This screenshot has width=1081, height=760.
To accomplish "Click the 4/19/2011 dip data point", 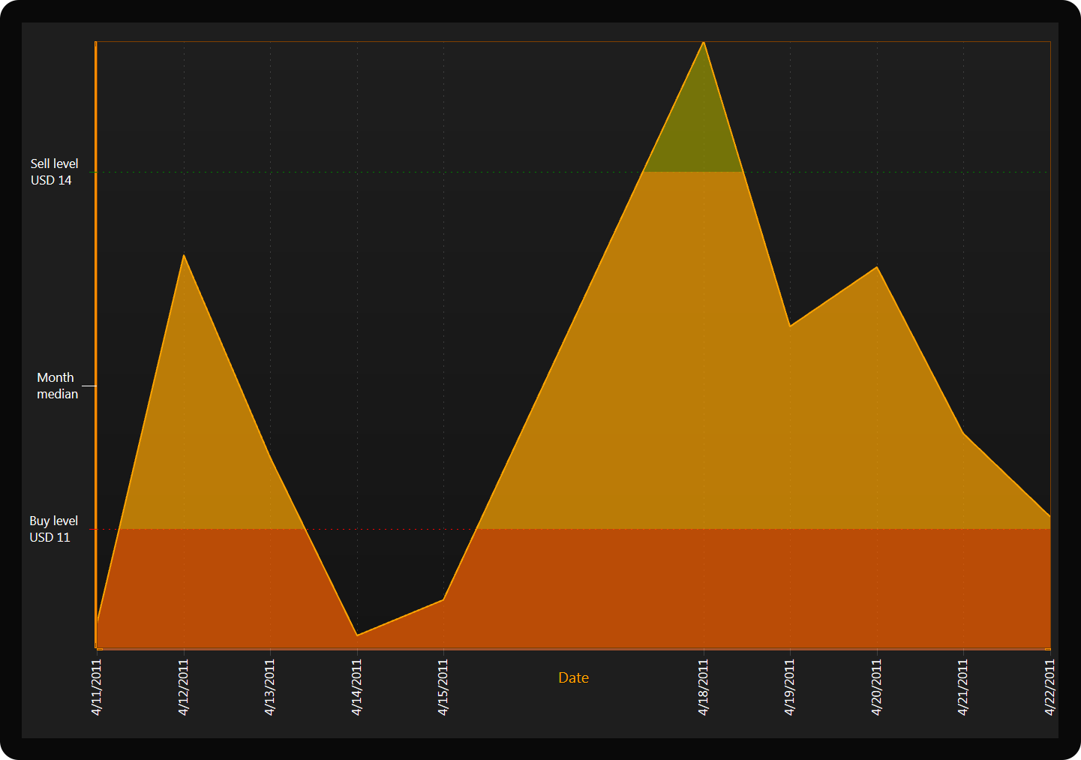I will point(790,326).
